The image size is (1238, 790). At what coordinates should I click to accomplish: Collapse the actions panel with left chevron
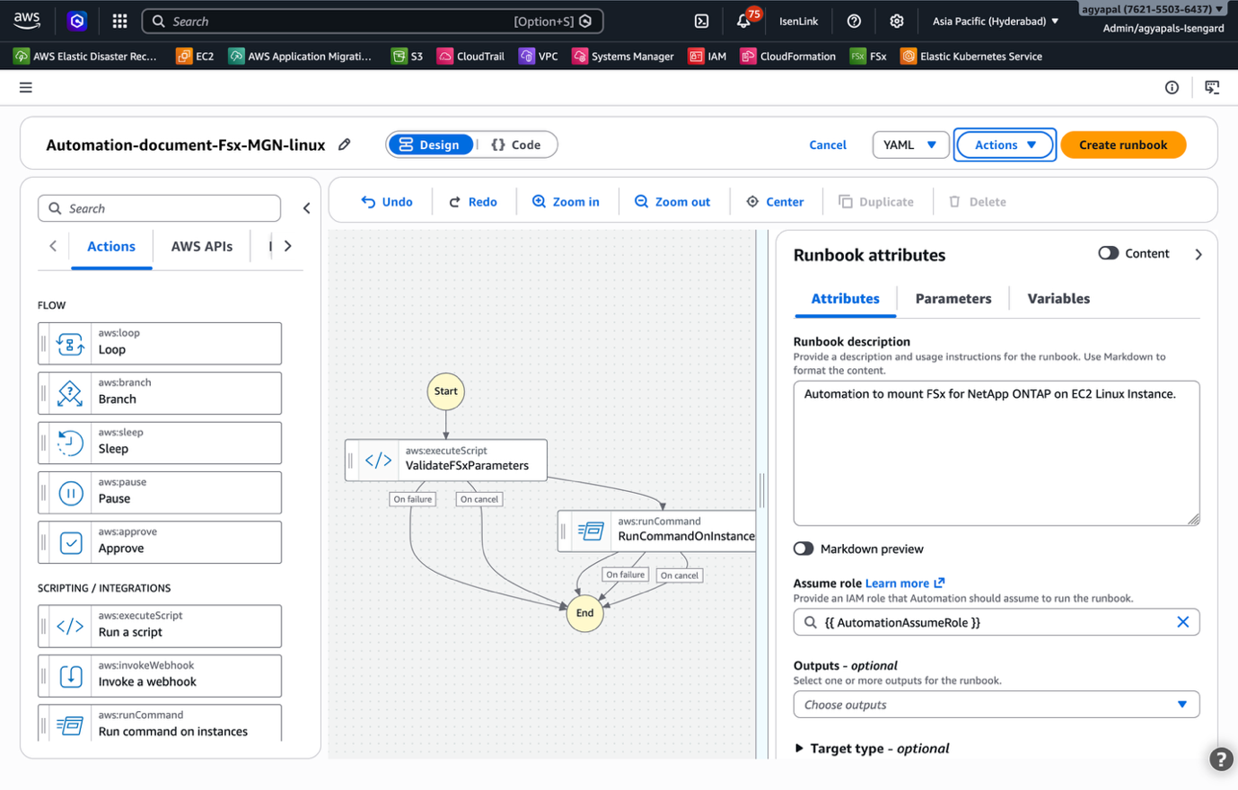[x=306, y=208]
